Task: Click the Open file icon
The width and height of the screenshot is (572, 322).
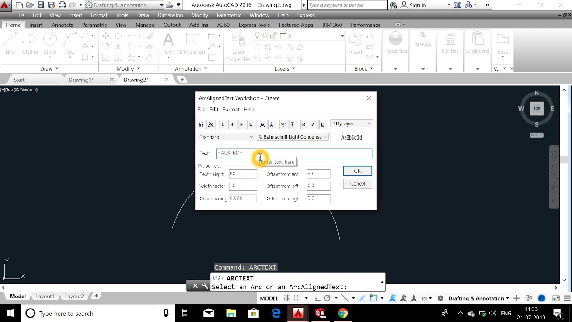Action: 30,5
